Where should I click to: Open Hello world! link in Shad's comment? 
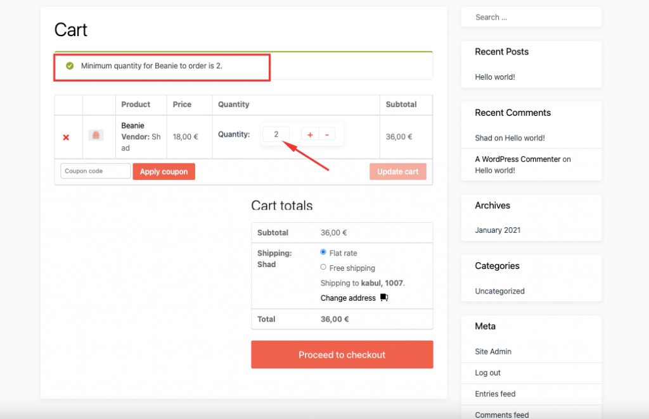[525, 138]
